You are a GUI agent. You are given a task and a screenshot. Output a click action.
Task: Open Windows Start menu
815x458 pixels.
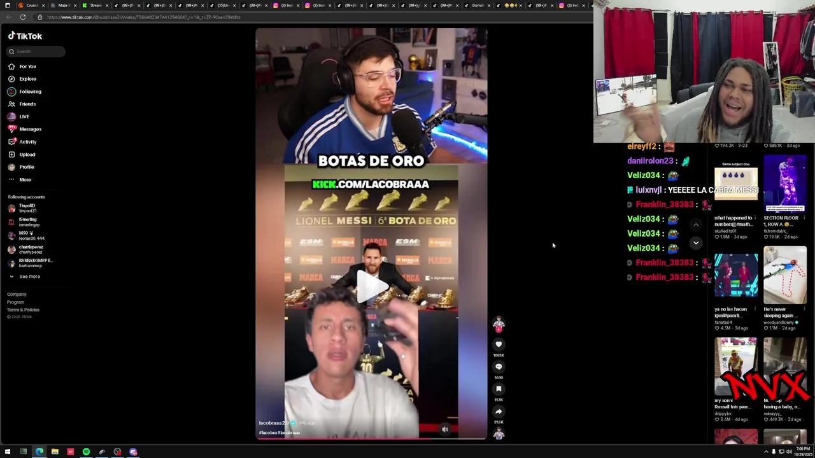click(8, 452)
